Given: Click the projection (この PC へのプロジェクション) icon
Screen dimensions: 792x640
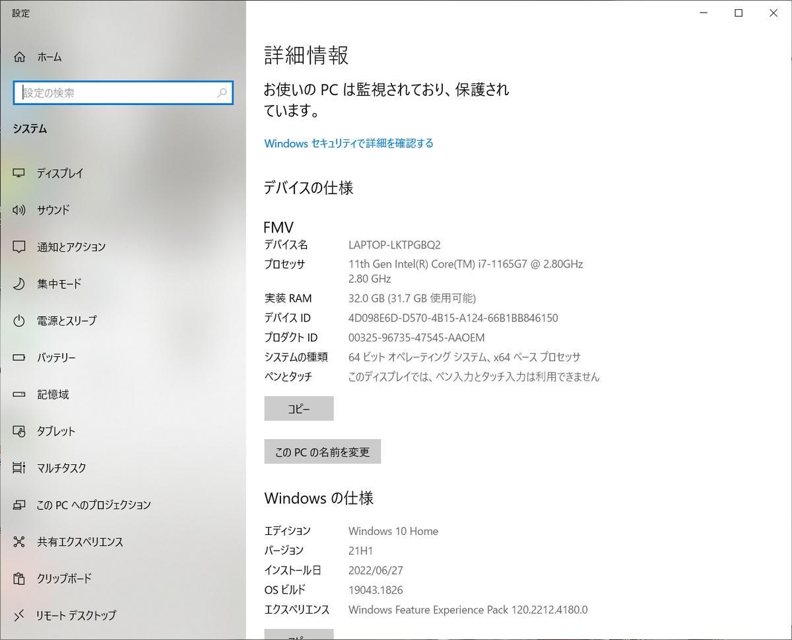Looking at the screenshot, I should (x=19, y=505).
